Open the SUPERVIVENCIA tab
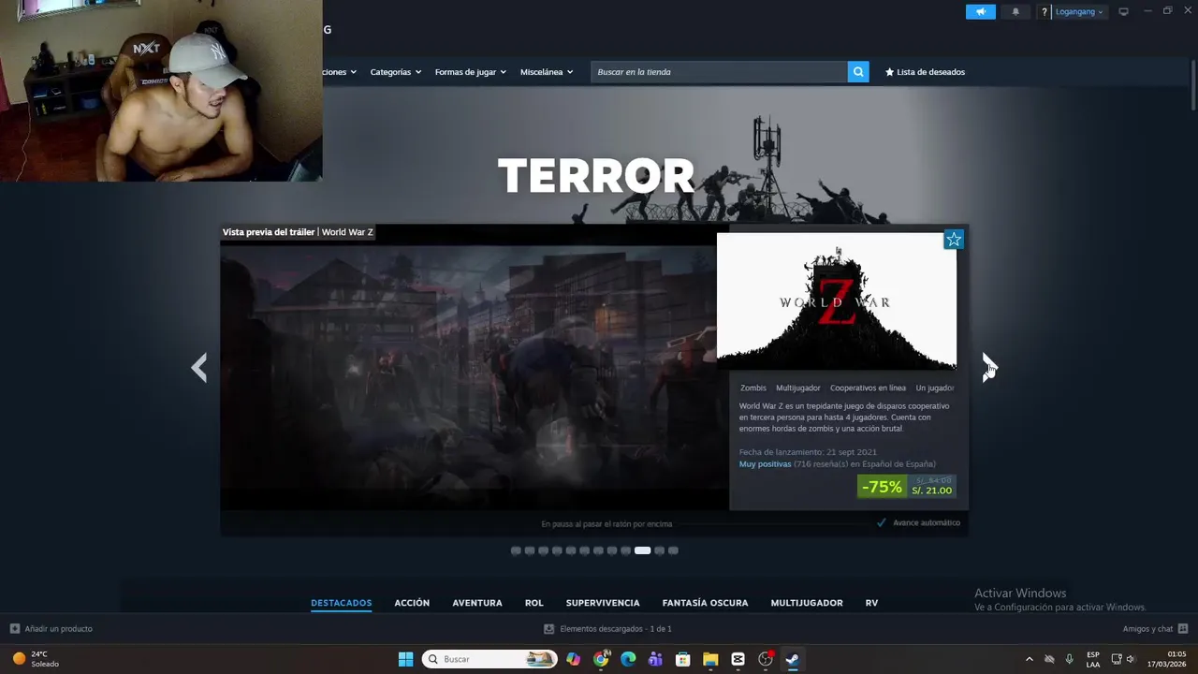The image size is (1198, 674). pos(603,603)
